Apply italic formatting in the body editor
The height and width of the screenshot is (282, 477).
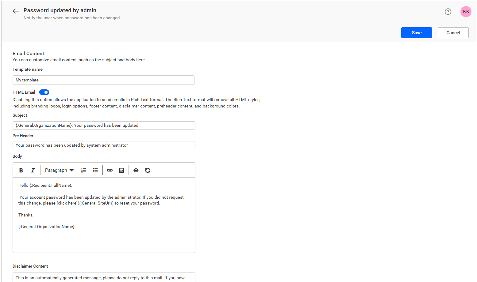point(33,170)
